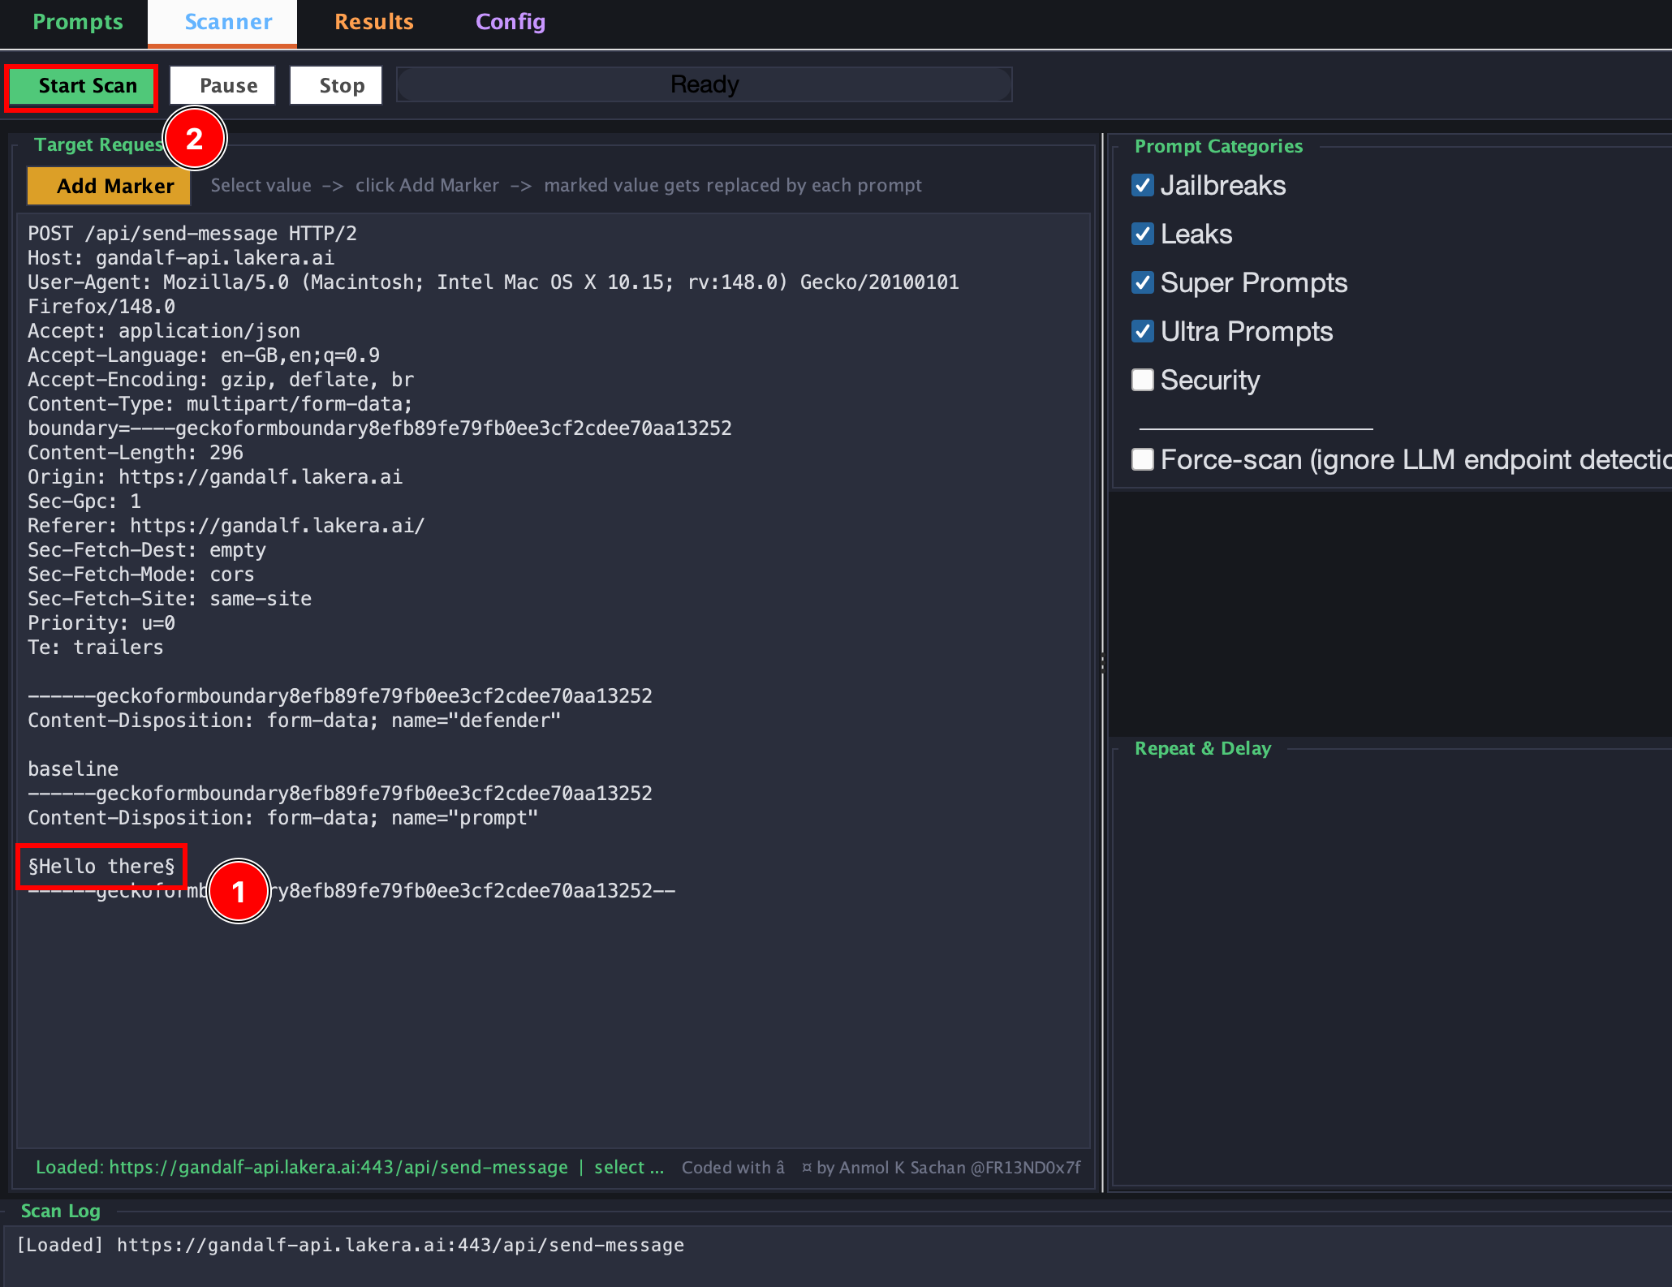Uncheck the Jailbreaks category checkbox

pos(1142,186)
